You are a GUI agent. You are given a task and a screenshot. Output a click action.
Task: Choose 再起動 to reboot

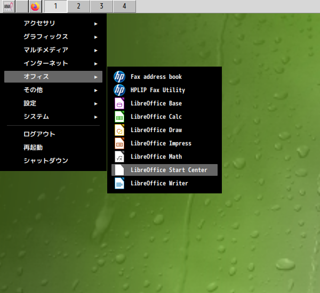[x=53, y=148]
